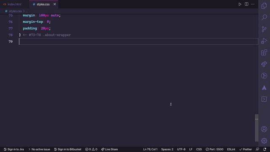The height and width of the screenshot is (152, 270).
Task: Open the Search view in activity bar
Action: coord(264,17)
